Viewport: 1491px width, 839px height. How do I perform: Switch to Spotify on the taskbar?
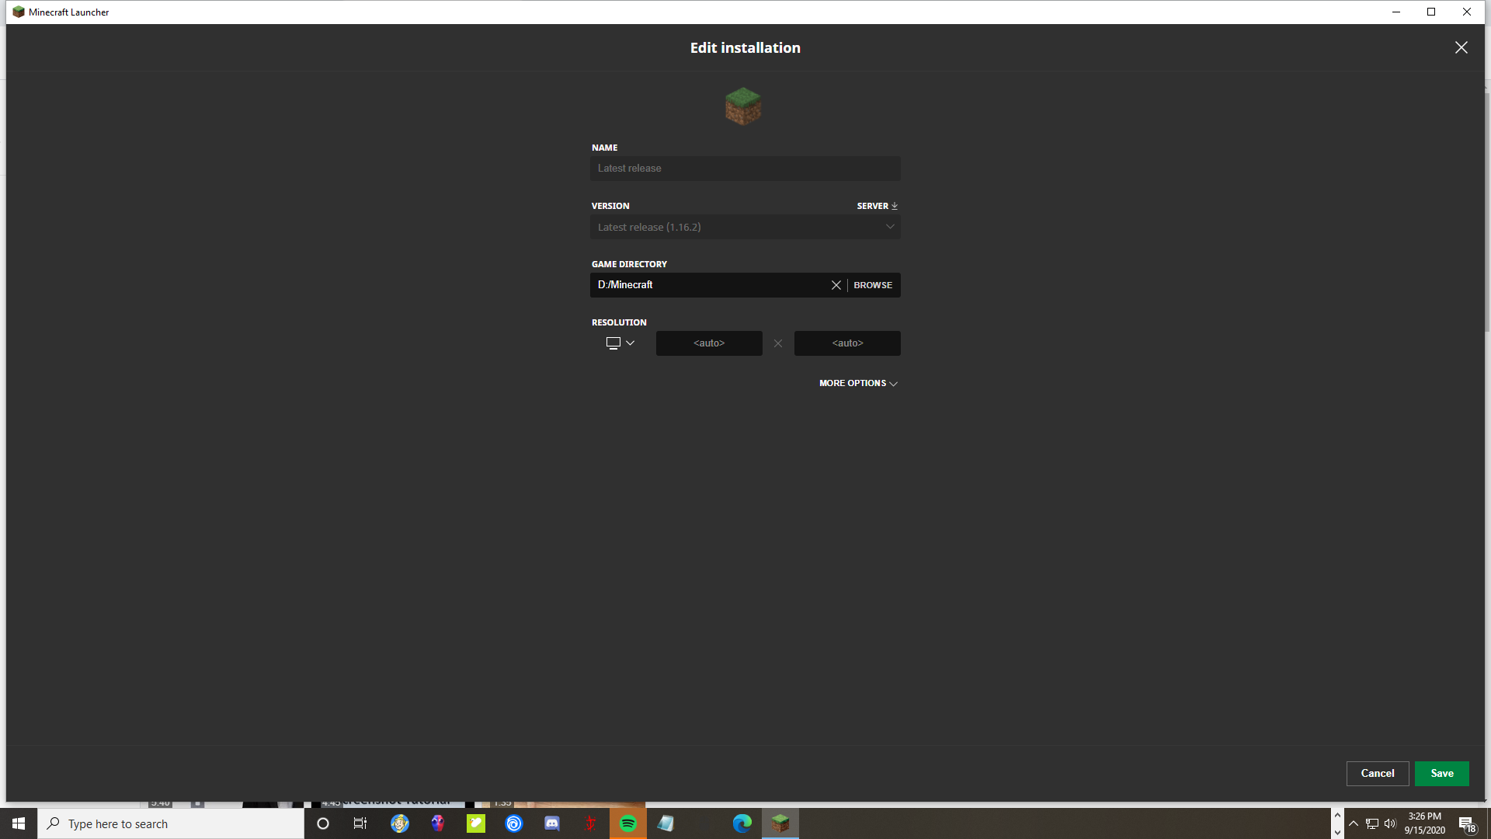(628, 823)
